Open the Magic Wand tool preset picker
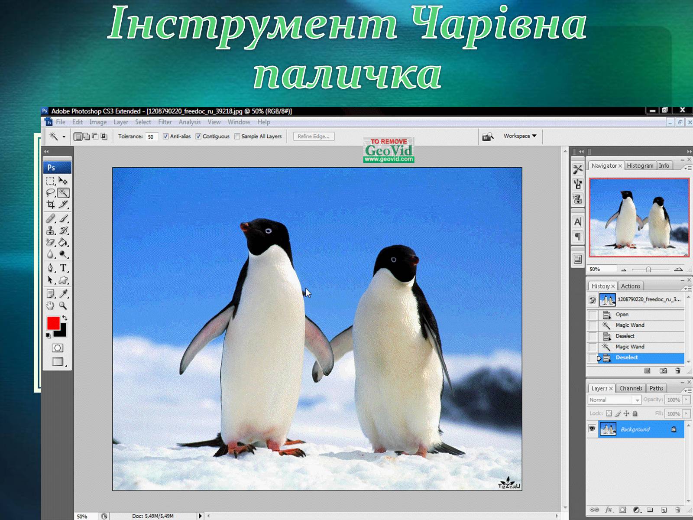 (64, 137)
